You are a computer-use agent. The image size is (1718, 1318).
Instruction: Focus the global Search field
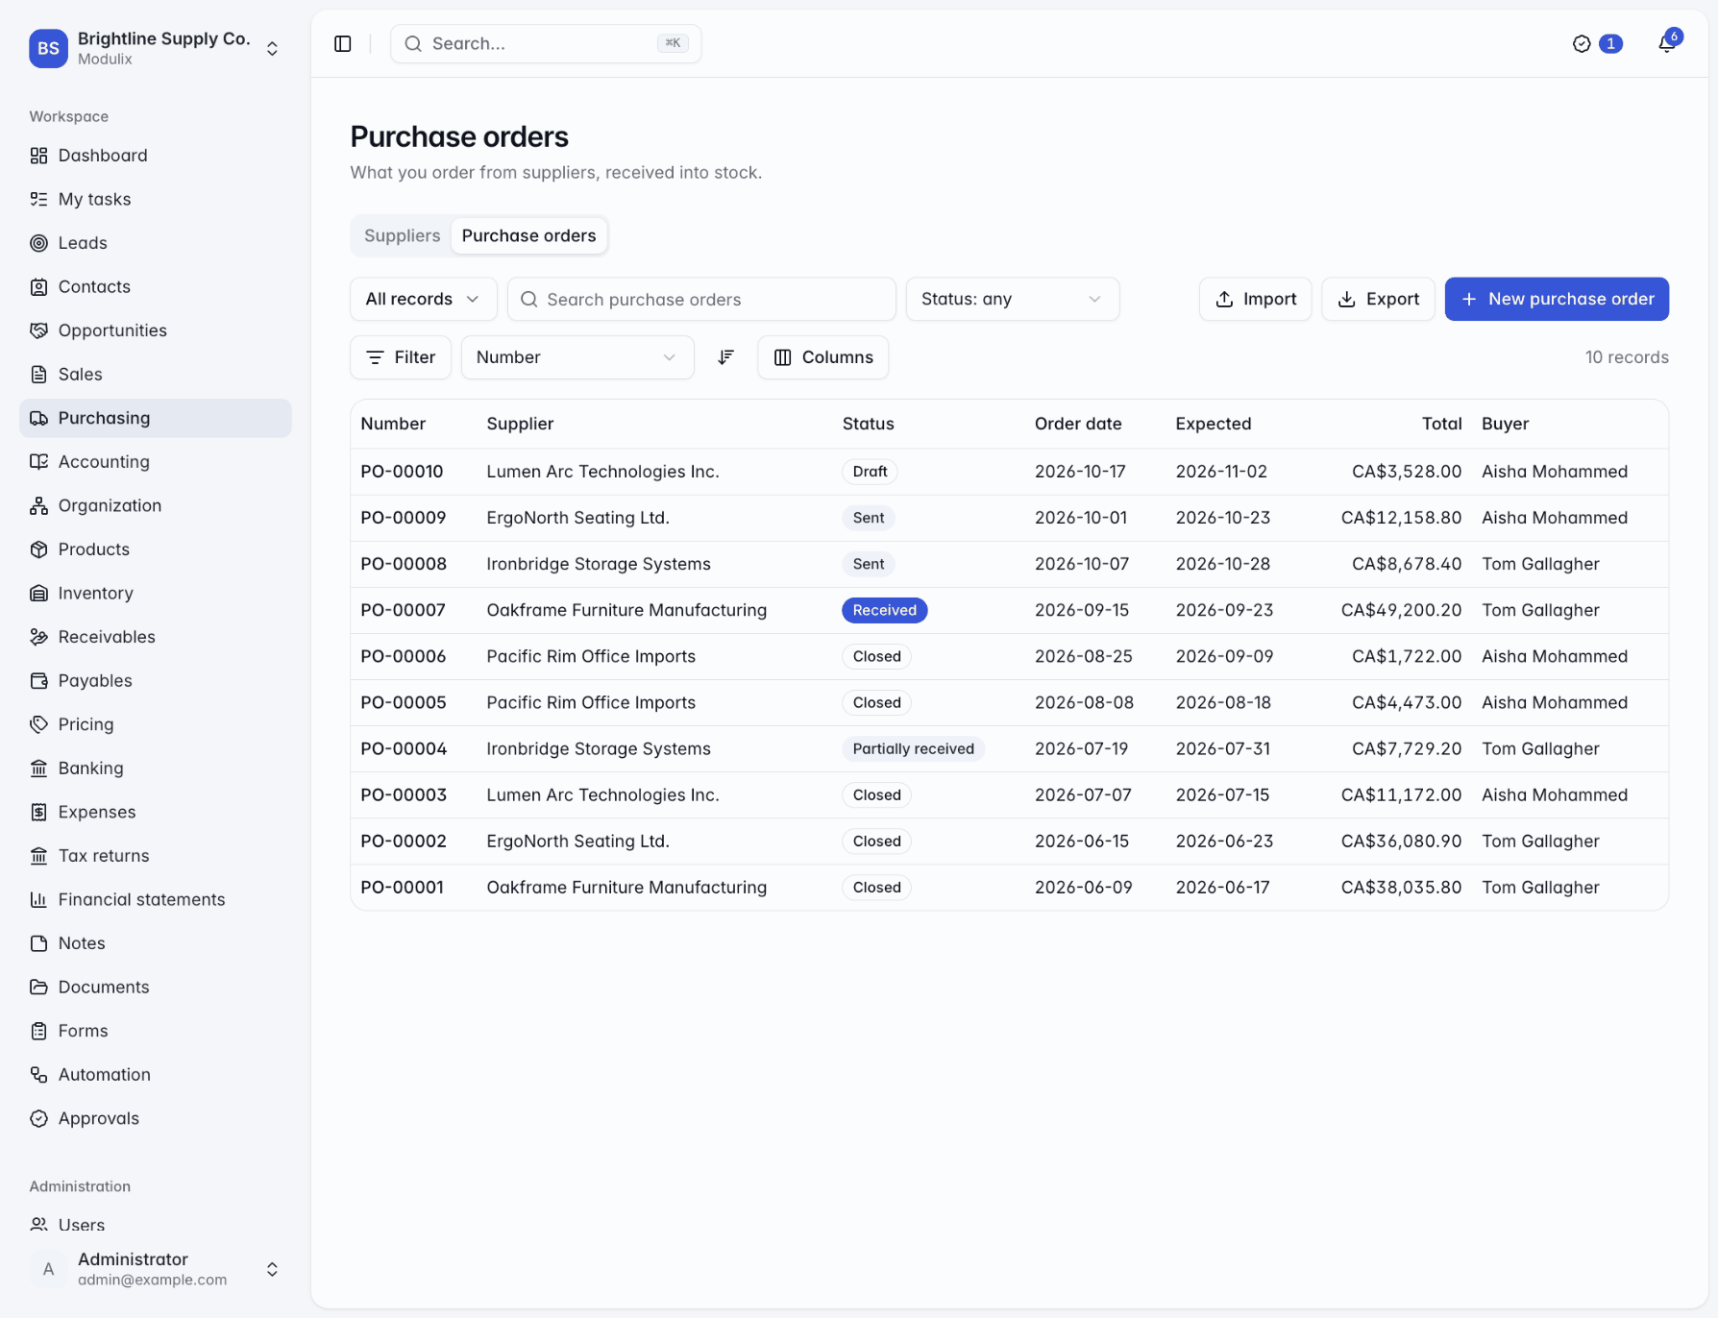pos(546,44)
